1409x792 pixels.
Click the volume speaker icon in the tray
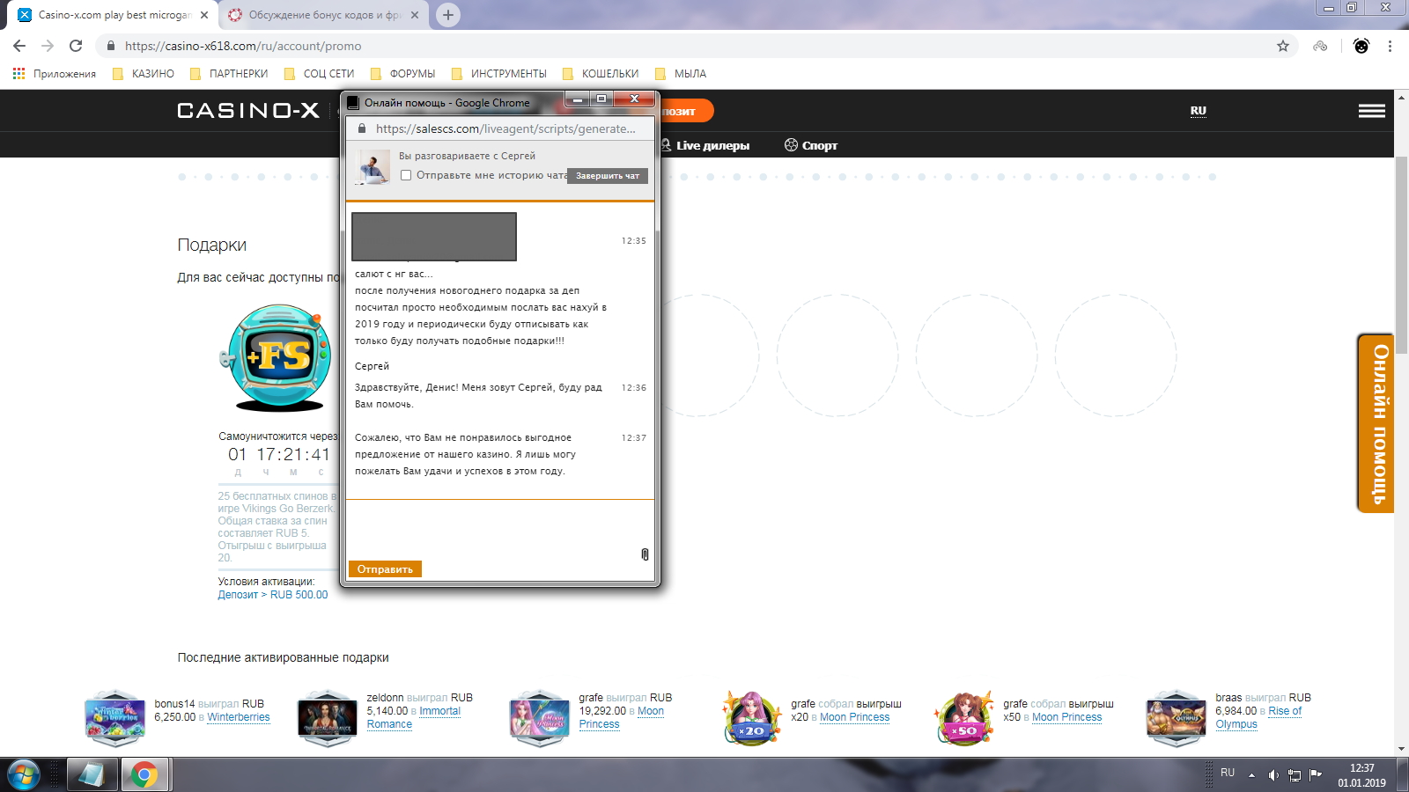click(1273, 774)
